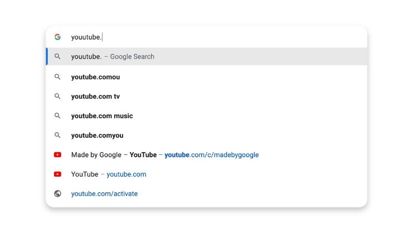Select the 'youtube.com music' suggestion
Viewport: 413px width, 244px height.
coord(206,116)
